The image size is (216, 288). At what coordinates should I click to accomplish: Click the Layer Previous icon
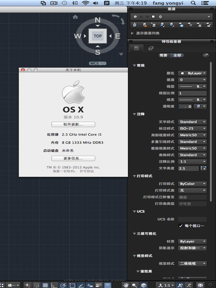(x=154, y=24)
